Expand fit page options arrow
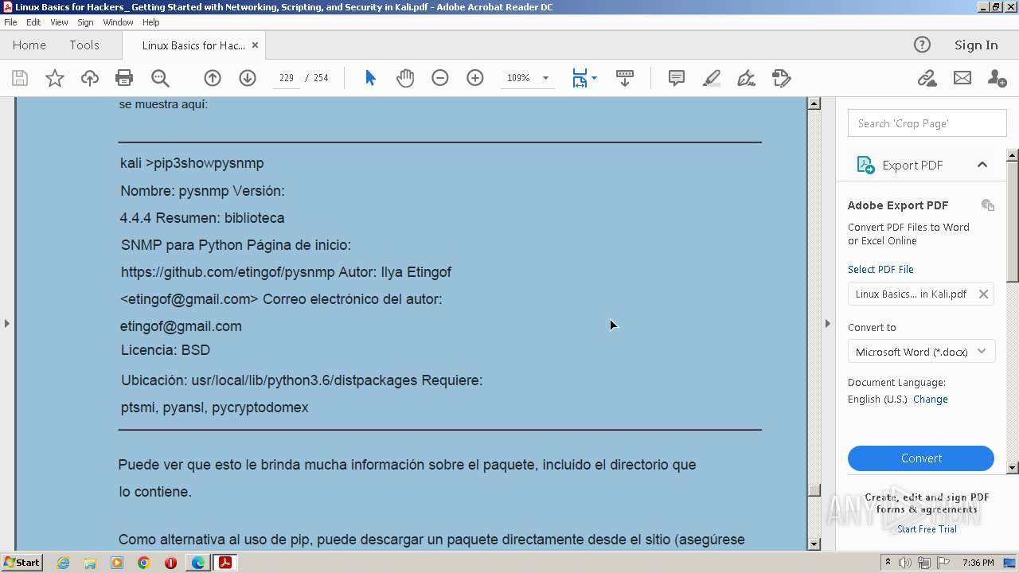1019x573 pixels. (x=594, y=78)
